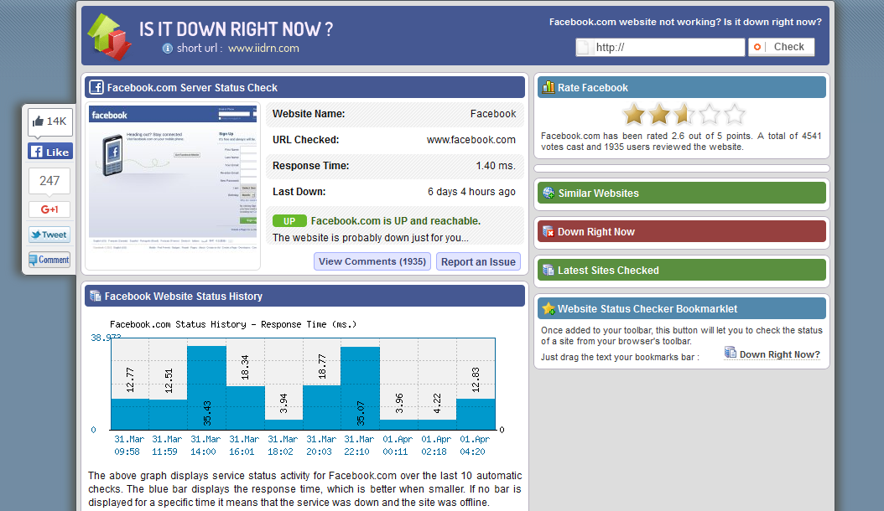Click the info icon beside short url

tap(168, 49)
